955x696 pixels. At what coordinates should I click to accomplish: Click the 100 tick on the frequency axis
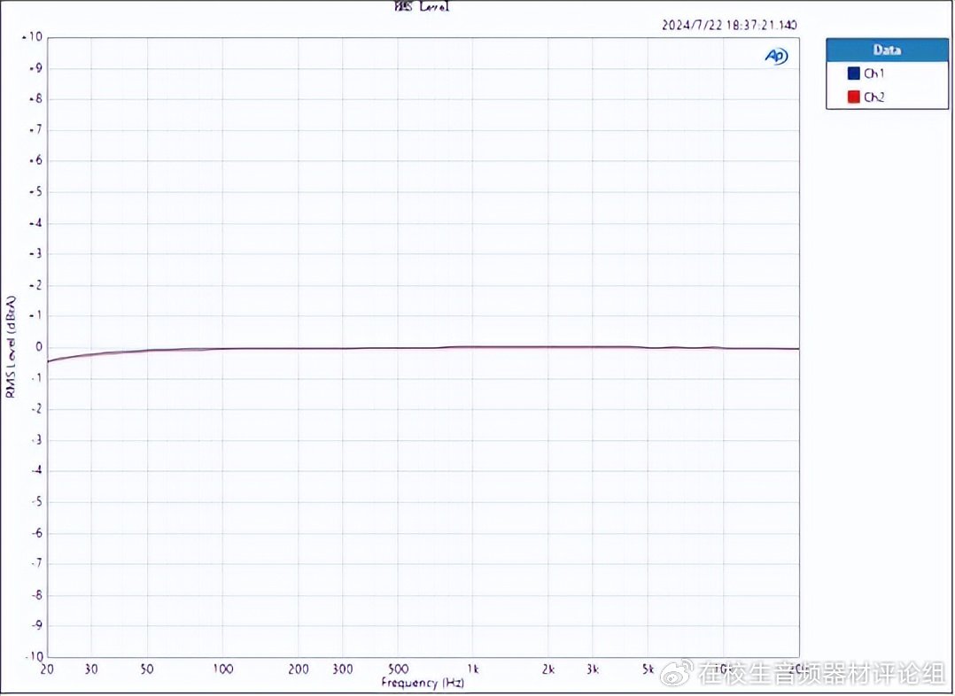coord(223,669)
